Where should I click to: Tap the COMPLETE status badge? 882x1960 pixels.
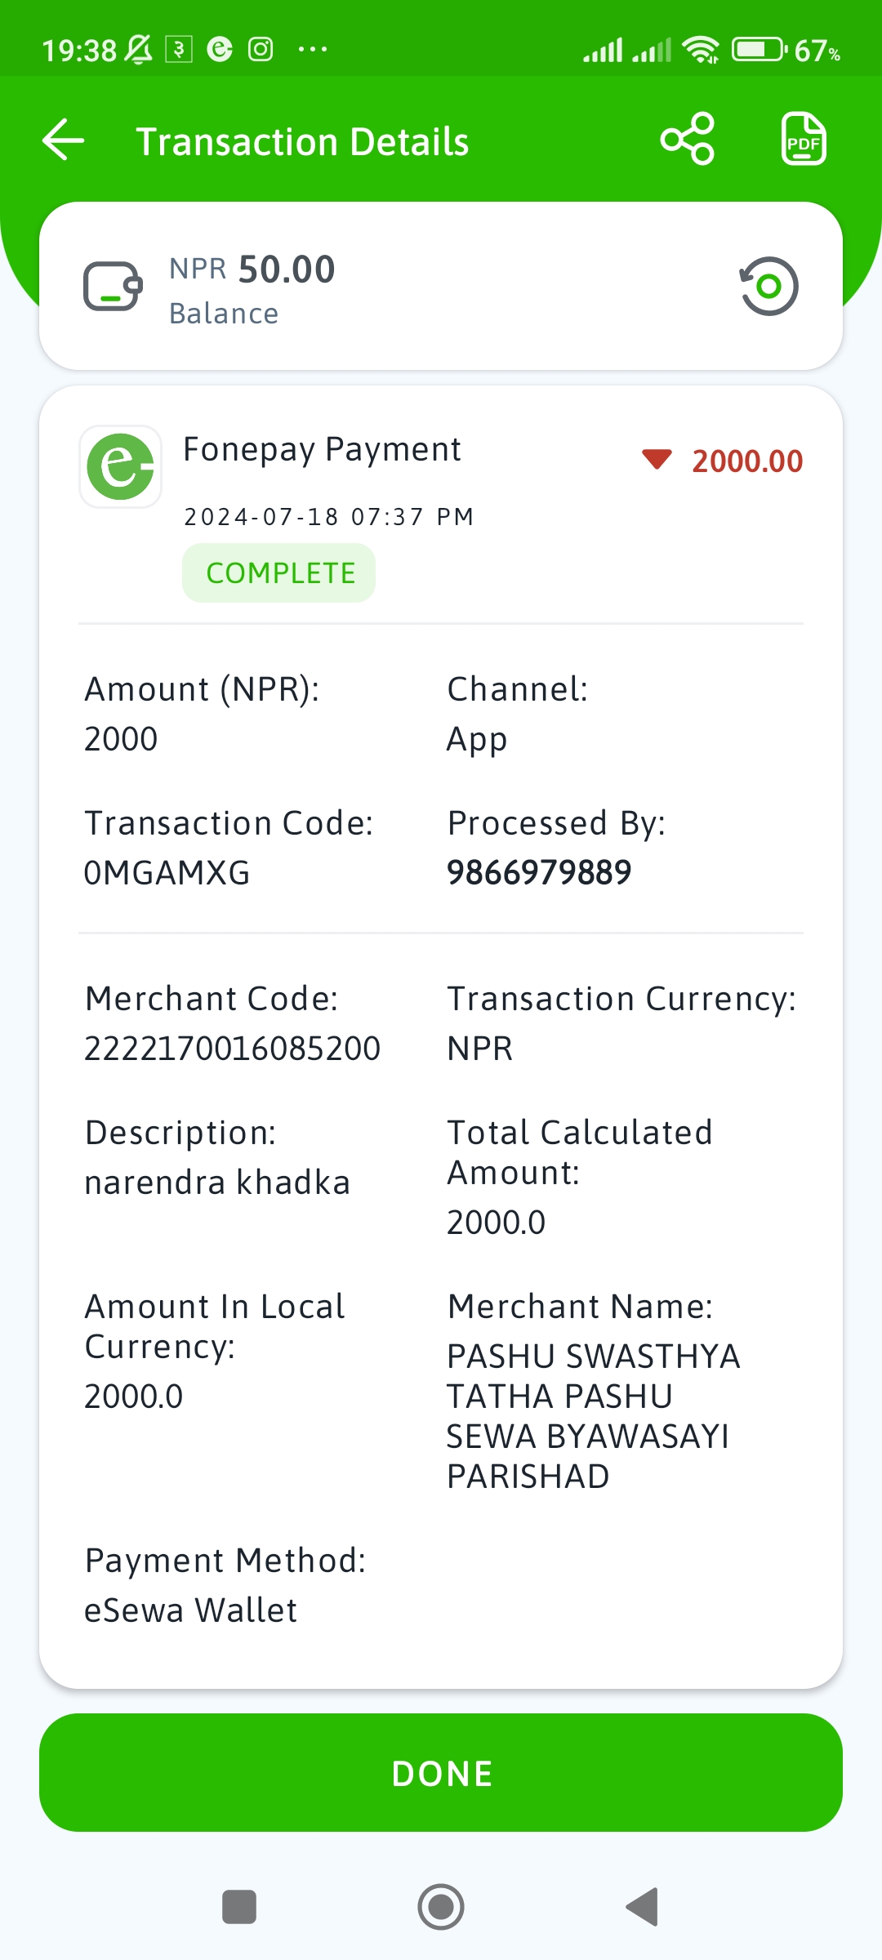click(x=278, y=572)
